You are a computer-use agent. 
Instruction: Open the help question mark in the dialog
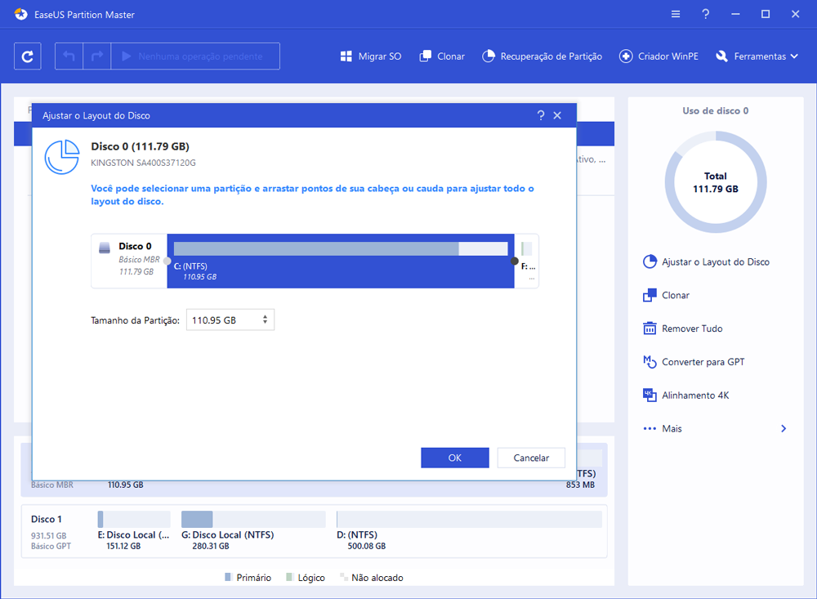[540, 116]
